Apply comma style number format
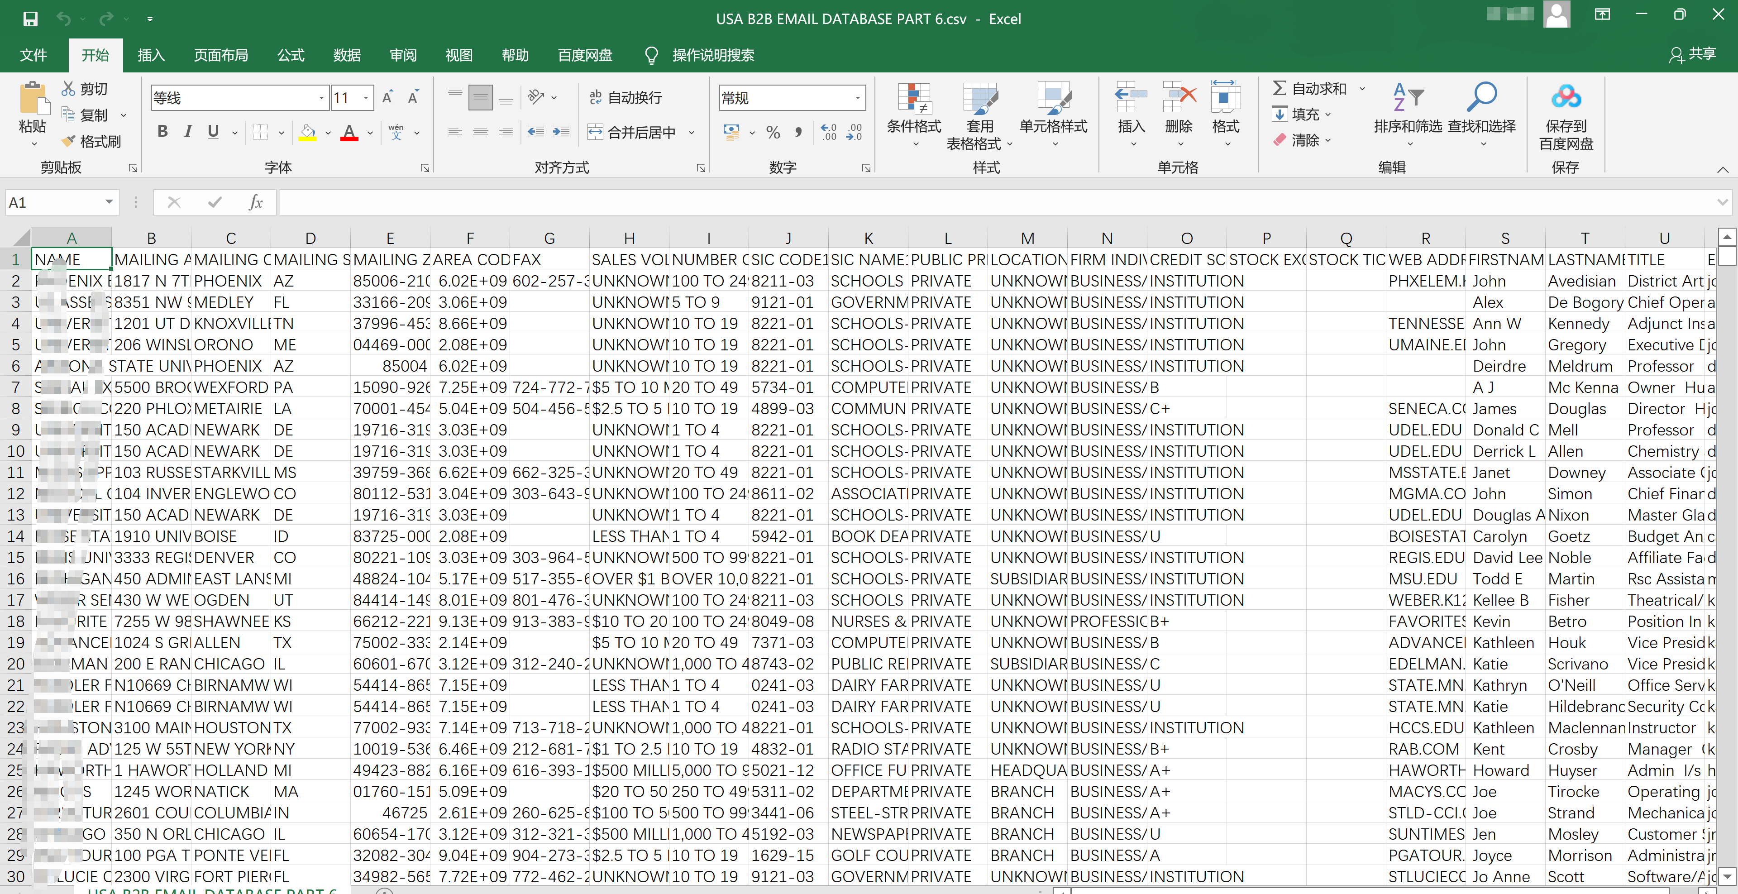This screenshot has height=894, width=1738. coord(799,132)
